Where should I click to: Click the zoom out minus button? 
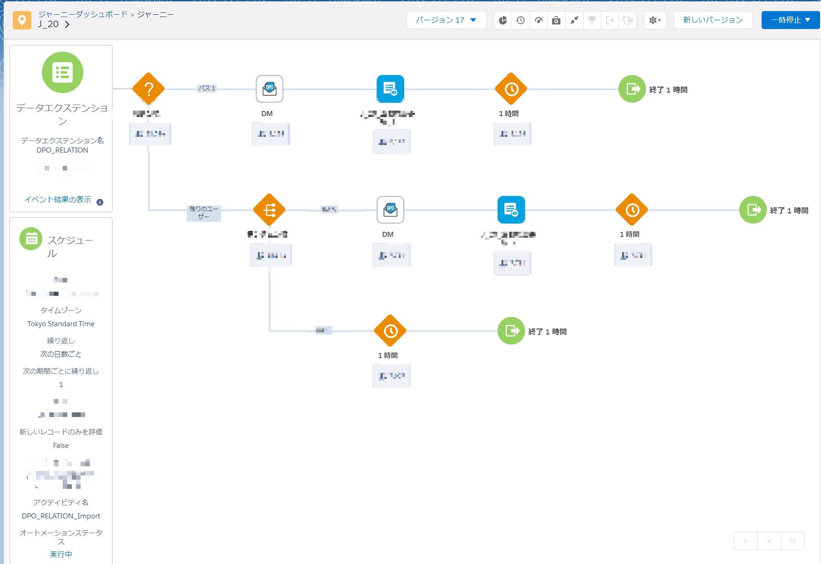pyautogui.click(x=769, y=540)
